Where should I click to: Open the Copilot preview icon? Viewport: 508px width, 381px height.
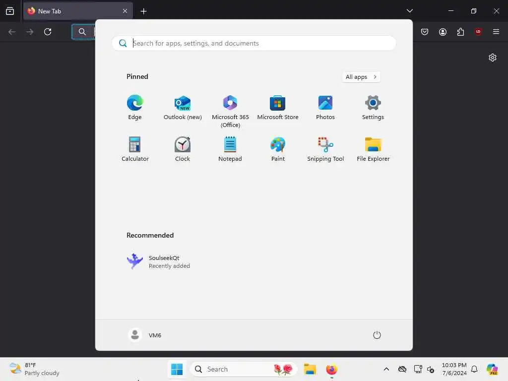click(492, 369)
